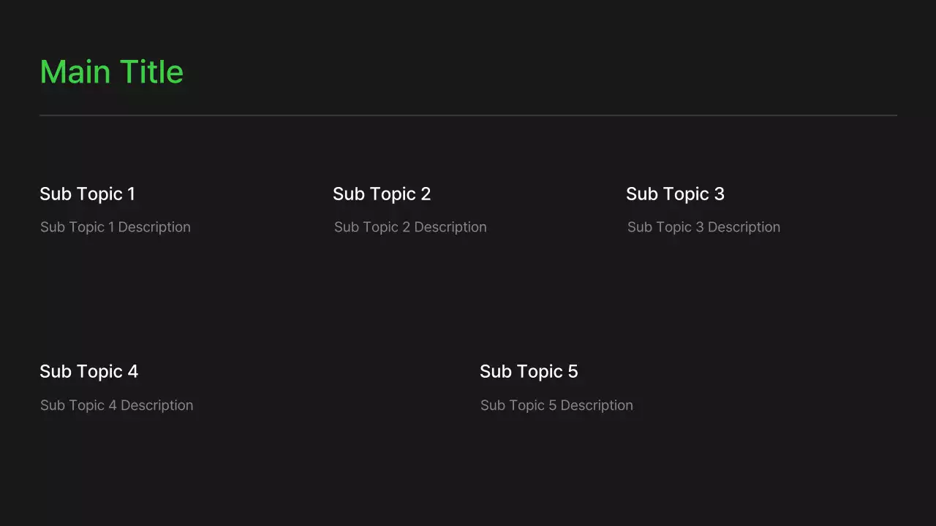
Task: Click the numeral 2 in Sub Topic 2 heading
Action: (x=426, y=194)
